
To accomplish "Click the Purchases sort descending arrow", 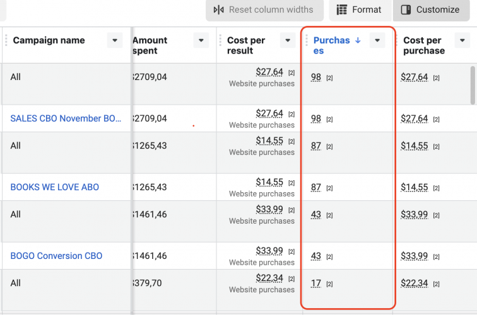I will tap(358, 40).
